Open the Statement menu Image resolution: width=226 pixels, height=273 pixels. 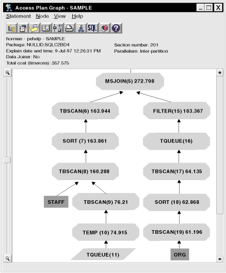(x=18, y=16)
